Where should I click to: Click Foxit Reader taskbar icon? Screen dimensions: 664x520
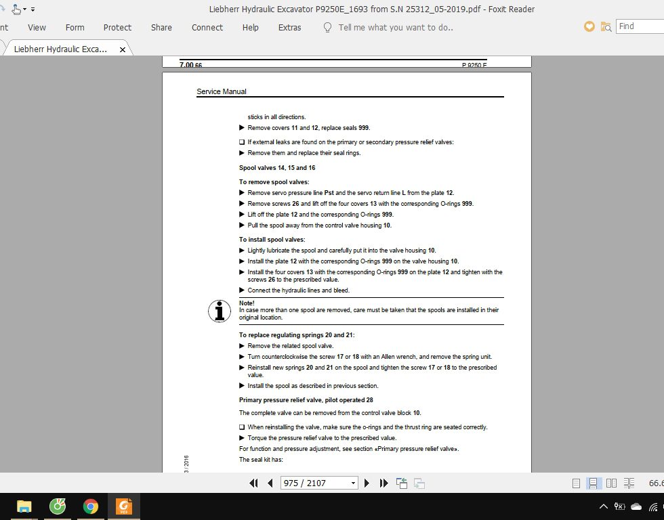(124, 506)
